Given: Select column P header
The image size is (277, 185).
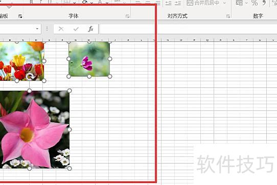Looking at the screenshot, I should coord(194,40).
